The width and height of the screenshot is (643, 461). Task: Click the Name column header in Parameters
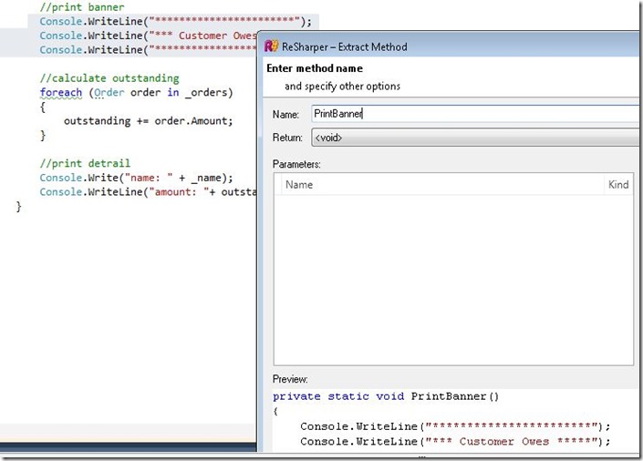coord(299,185)
